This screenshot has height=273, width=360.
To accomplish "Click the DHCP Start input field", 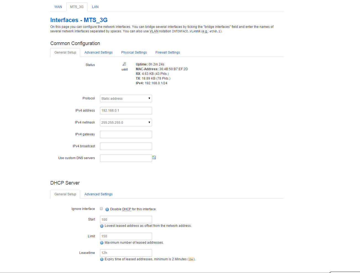I will 126,220.
